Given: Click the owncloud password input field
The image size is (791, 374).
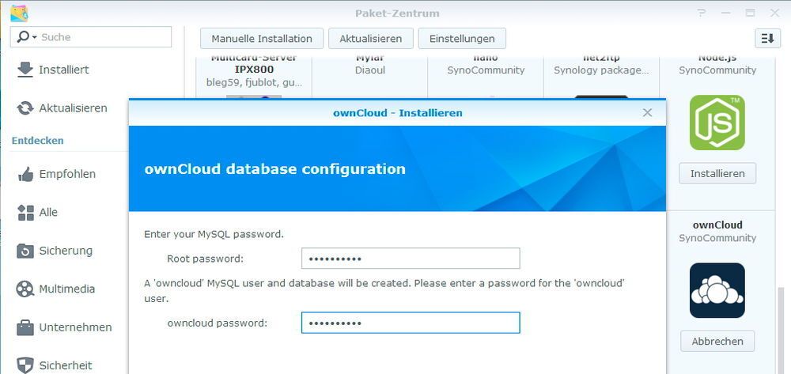Looking at the screenshot, I should pyautogui.click(x=410, y=323).
